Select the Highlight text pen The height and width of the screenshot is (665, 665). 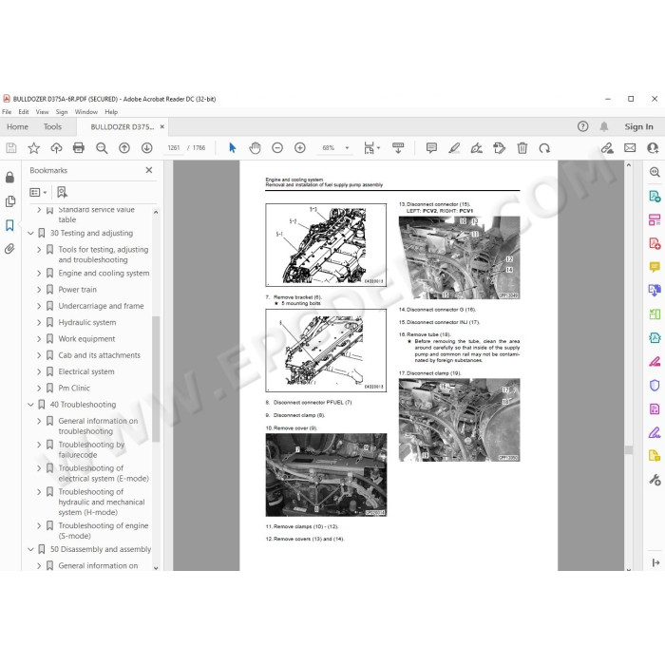click(x=454, y=148)
